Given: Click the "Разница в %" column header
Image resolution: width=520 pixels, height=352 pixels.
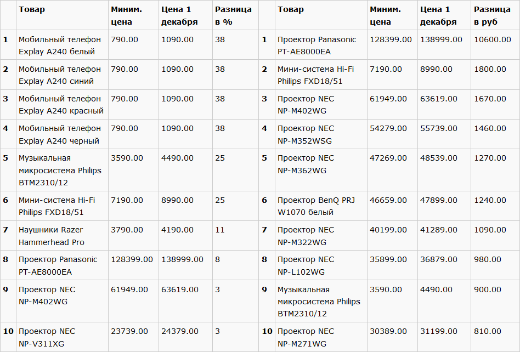Looking at the screenshot, I should pos(233,16).
